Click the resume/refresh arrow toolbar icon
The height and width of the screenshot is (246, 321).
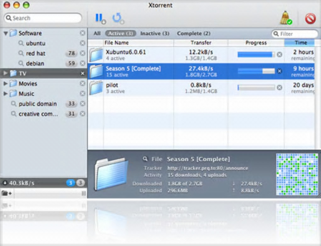118,19
